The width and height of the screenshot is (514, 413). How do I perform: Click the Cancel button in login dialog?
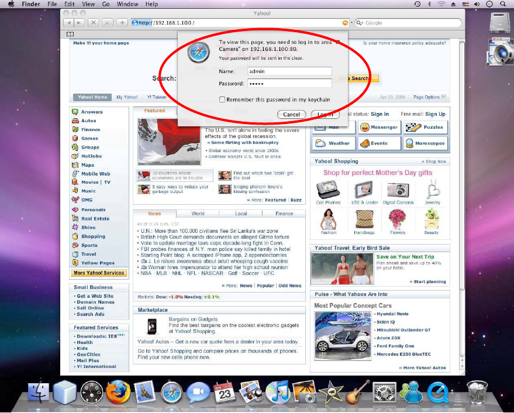[x=291, y=114]
